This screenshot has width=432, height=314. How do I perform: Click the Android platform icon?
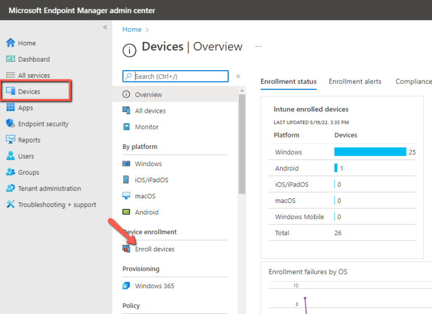pos(126,212)
